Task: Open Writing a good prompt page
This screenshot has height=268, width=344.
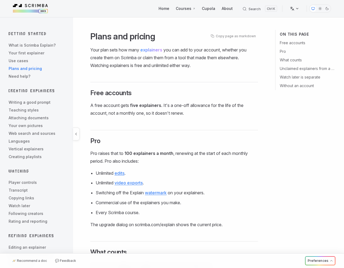Action: [x=30, y=102]
